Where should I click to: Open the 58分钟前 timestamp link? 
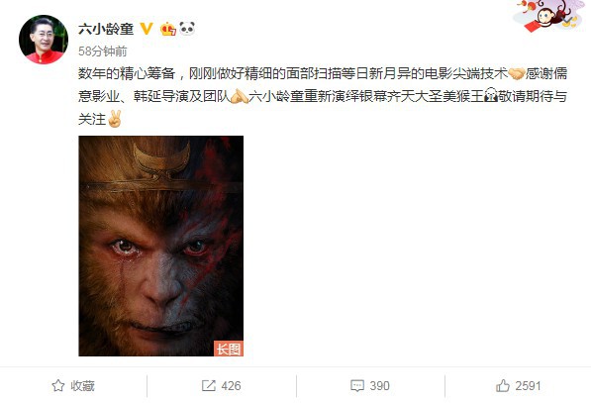(103, 51)
